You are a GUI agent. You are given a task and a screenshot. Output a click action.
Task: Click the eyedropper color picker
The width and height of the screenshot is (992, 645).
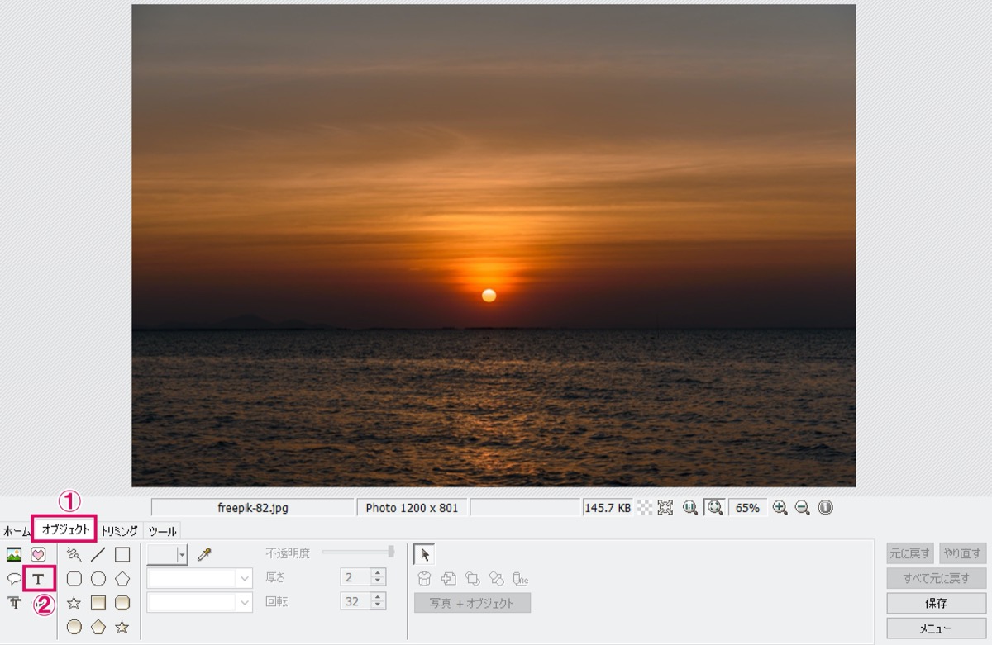[x=203, y=555]
